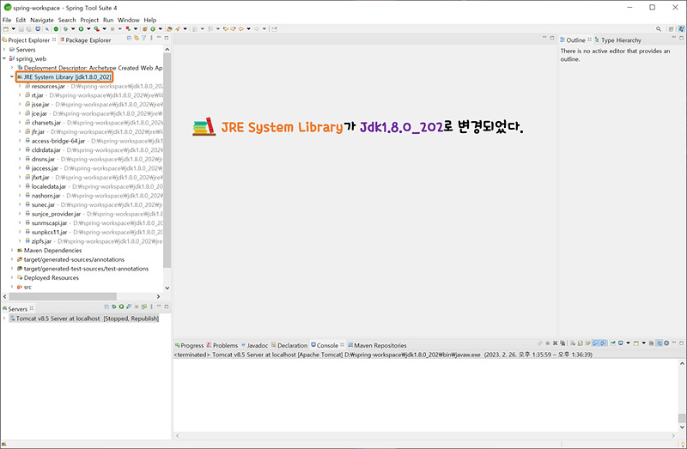Click the Open Type icon in main toolbar

(169, 29)
